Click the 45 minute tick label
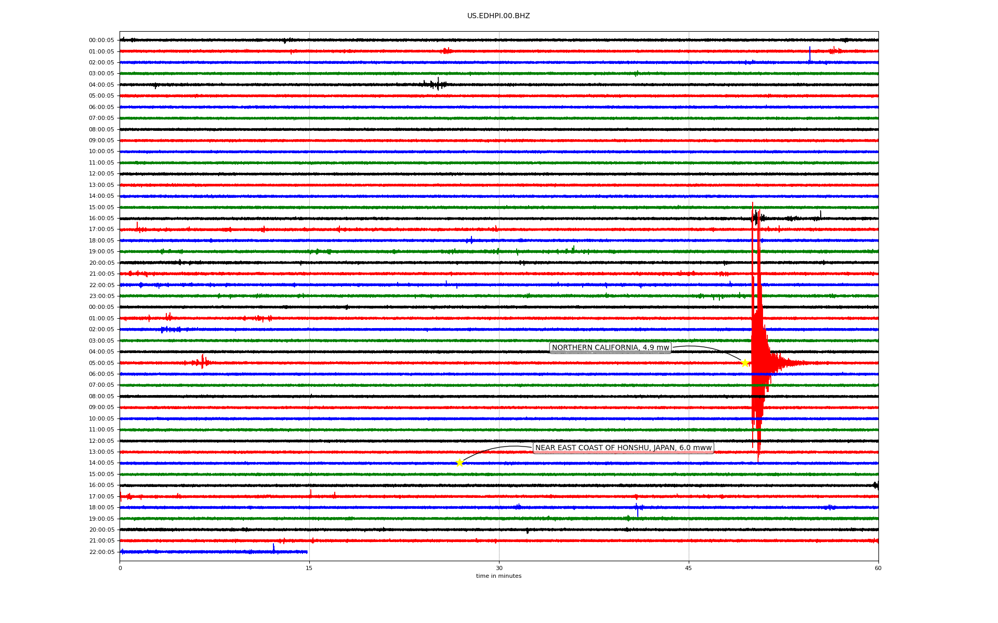 pyautogui.click(x=689, y=568)
